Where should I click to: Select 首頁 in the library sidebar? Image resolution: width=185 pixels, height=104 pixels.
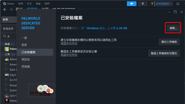pyautogui.click(x=9, y=20)
